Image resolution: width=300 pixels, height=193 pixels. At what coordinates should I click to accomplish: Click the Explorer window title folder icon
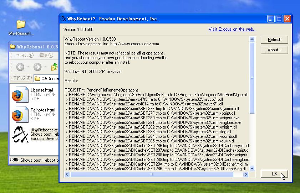click(12, 47)
